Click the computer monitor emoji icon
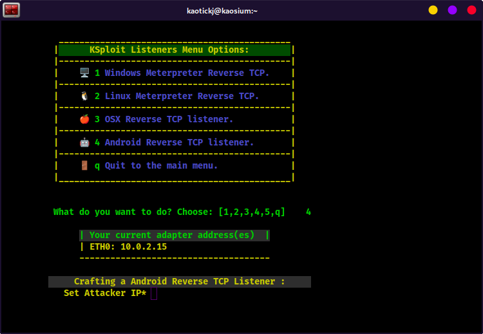 [x=84, y=73]
